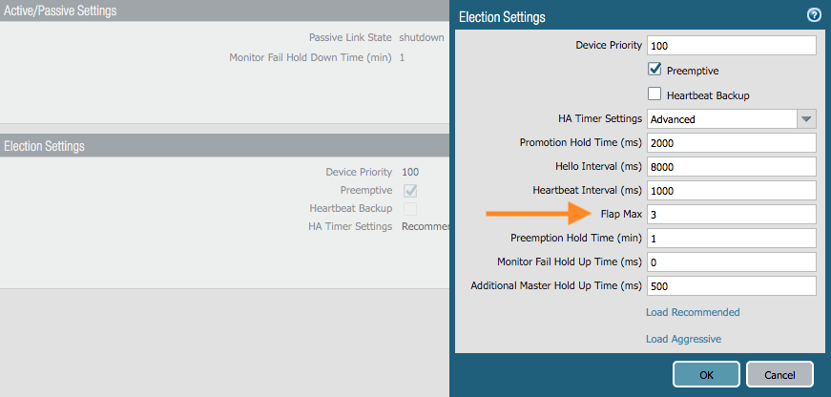
Task: Select the Heartbeat Interval input field
Action: tap(731, 190)
